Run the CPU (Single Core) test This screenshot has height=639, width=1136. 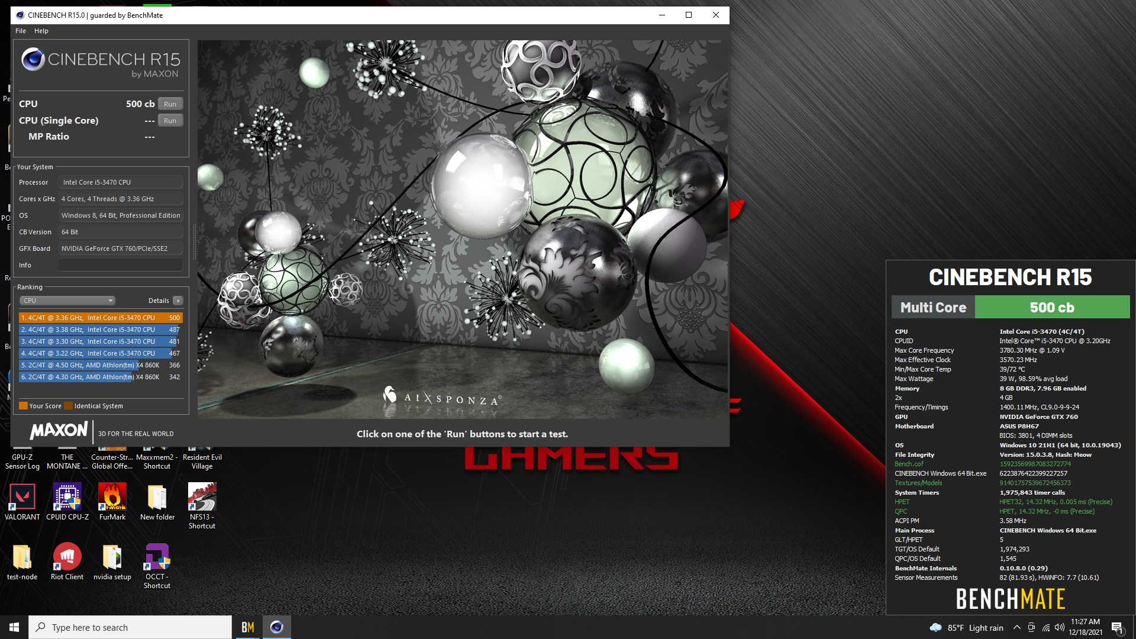click(170, 120)
